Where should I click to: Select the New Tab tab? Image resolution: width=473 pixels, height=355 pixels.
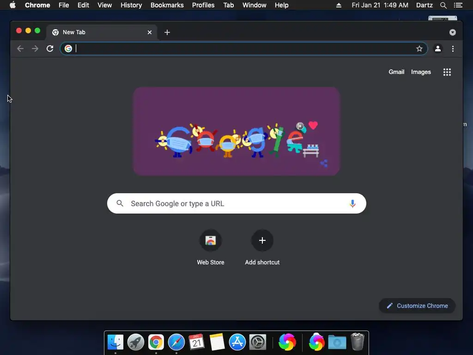point(101,32)
